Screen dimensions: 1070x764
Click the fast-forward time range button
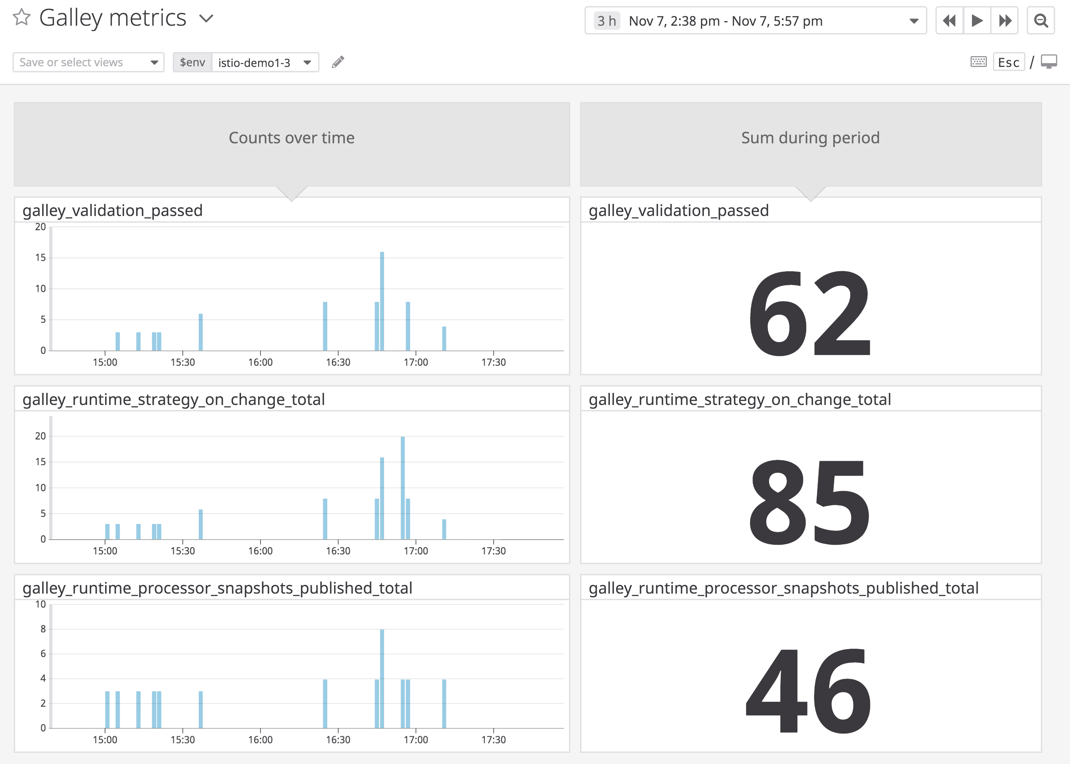(x=1005, y=21)
